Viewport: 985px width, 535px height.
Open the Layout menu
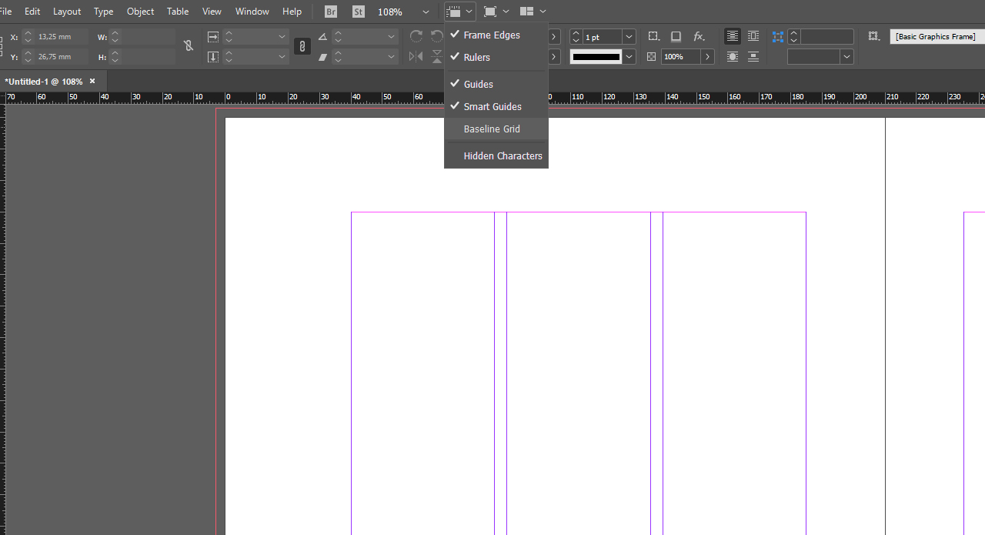67,12
